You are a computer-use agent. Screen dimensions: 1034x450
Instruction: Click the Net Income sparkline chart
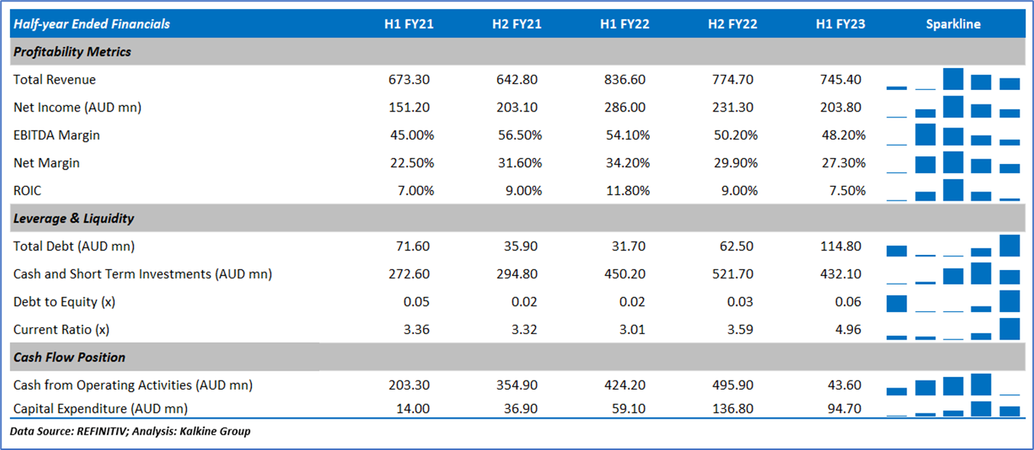[953, 108]
